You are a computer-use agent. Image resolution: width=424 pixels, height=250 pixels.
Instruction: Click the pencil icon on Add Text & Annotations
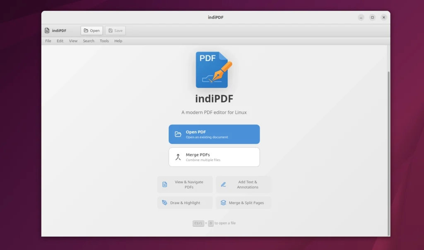[223, 184]
